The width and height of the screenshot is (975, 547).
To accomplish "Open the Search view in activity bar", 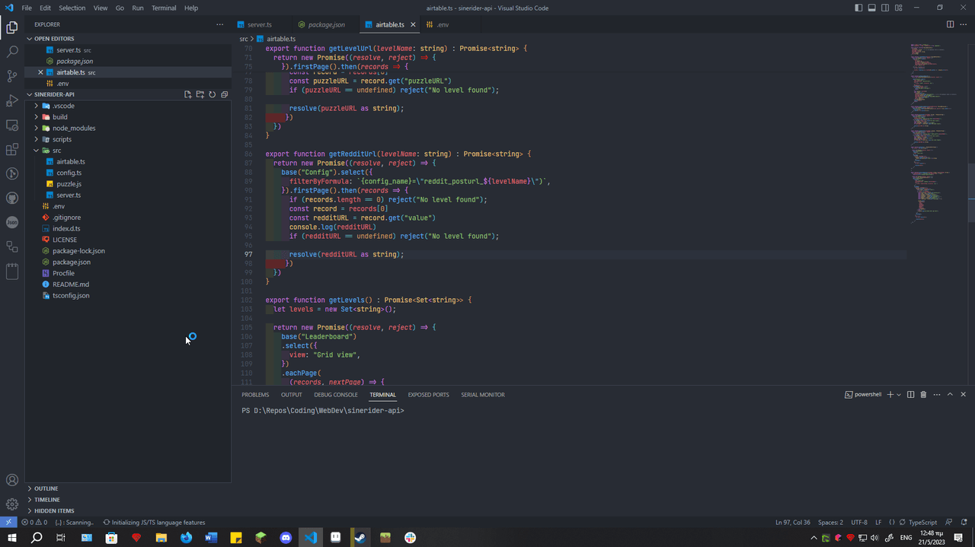I will (12, 52).
